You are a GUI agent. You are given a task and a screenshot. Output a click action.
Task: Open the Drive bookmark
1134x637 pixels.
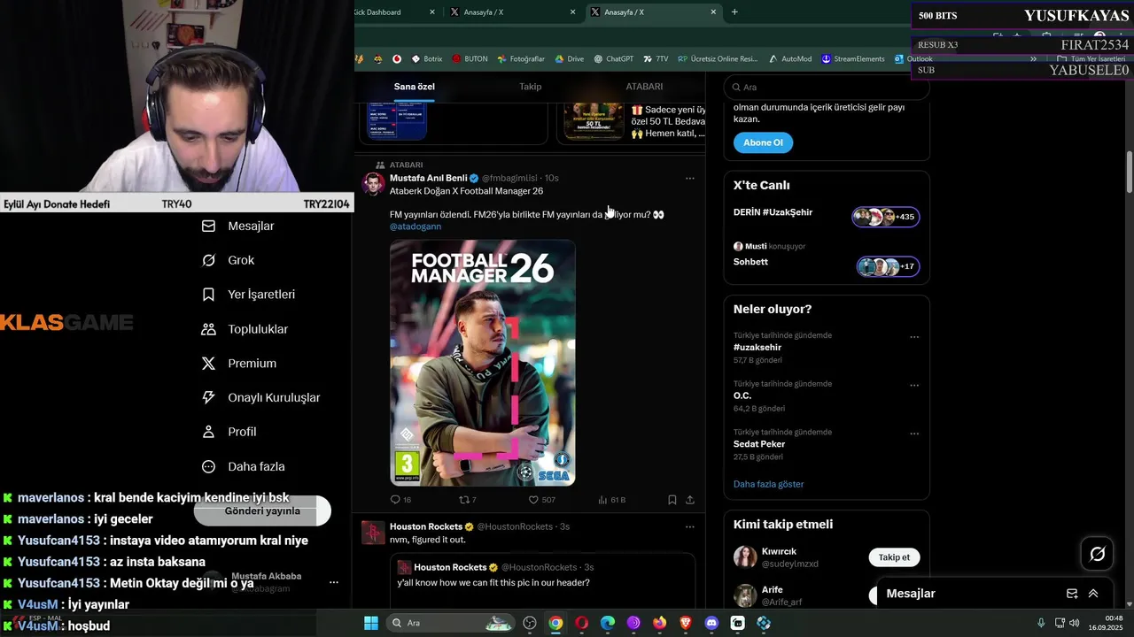(x=569, y=59)
